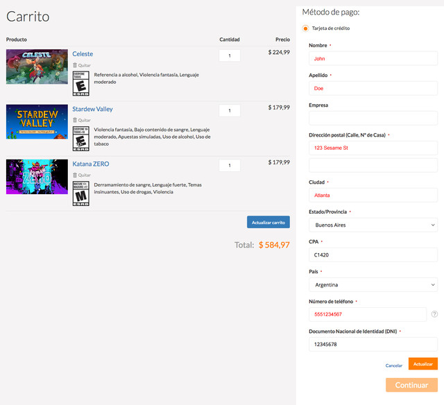Viewport: 444px width, 405px height.
Task: Click the phone number field 5551234567
Action: 368,314
